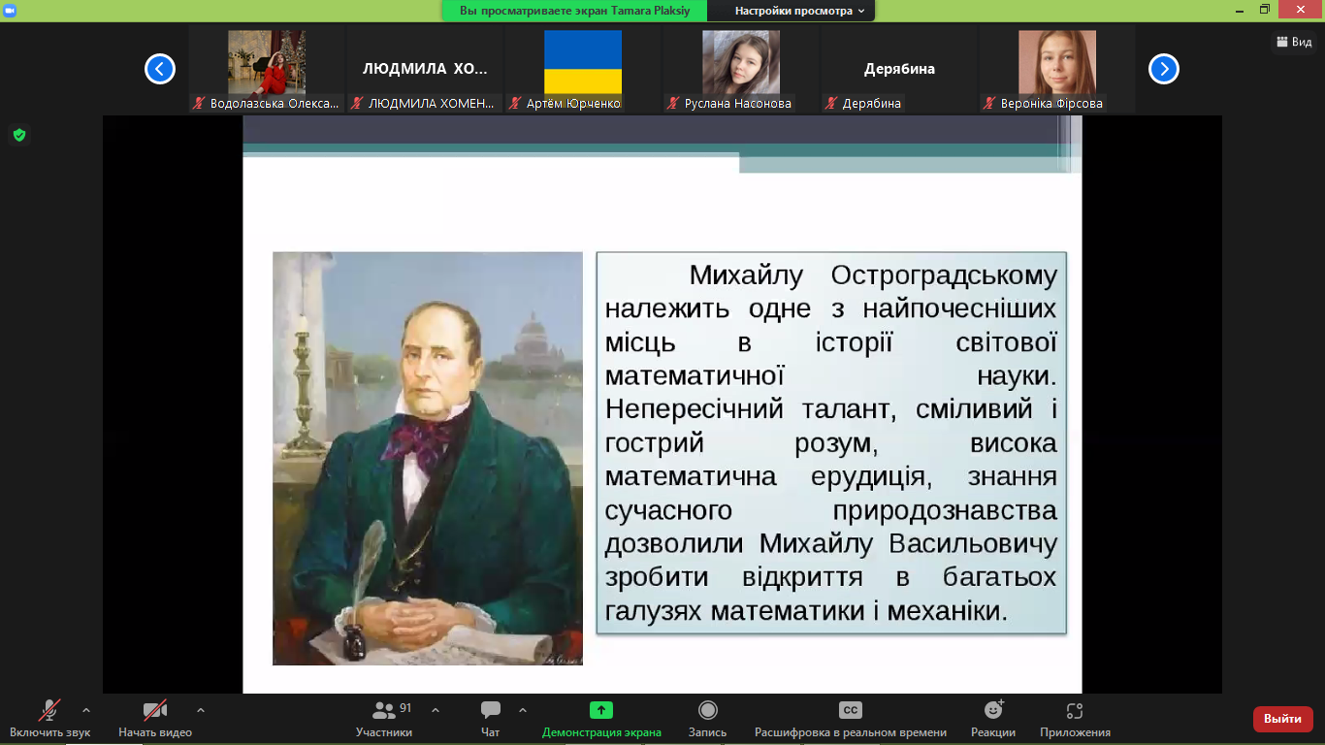
Task: Expand audio options caret next to microphone
Action: tap(86, 709)
